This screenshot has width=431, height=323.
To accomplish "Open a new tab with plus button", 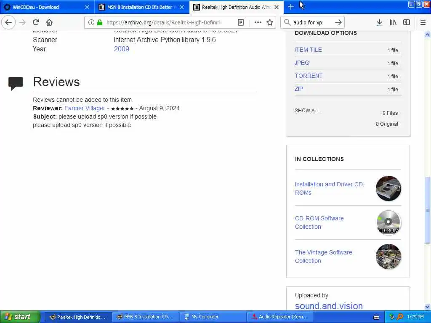I will pyautogui.click(x=291, y=7).
